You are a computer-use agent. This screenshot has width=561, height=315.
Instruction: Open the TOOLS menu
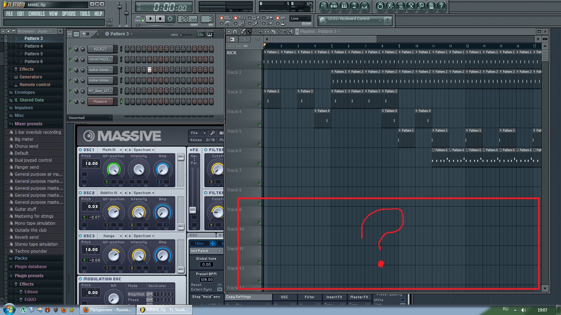[x=85, y=14]
